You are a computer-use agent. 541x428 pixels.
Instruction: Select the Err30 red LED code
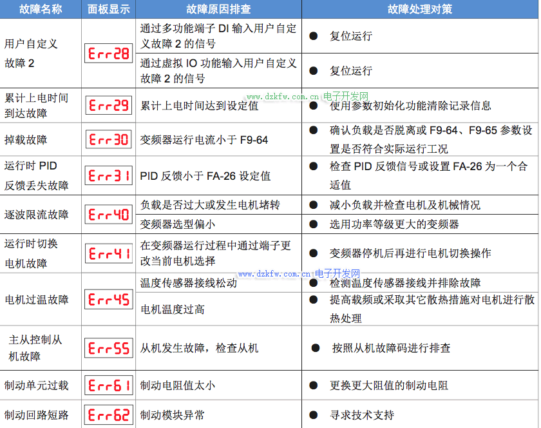(108, 139)
